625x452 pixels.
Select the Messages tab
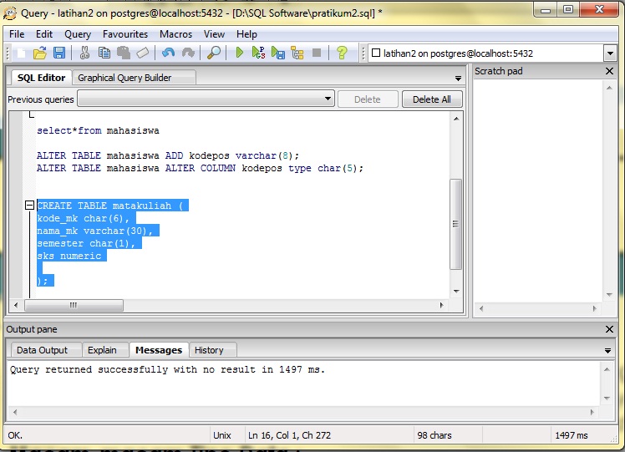pyautogui.click(x=159, y=350)
